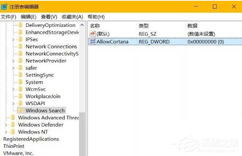Click the Windows Search folder icon
This screenshot has height=156, width=242.
(20, 110)
